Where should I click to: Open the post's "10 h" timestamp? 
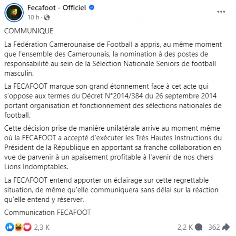click(32, 17)
